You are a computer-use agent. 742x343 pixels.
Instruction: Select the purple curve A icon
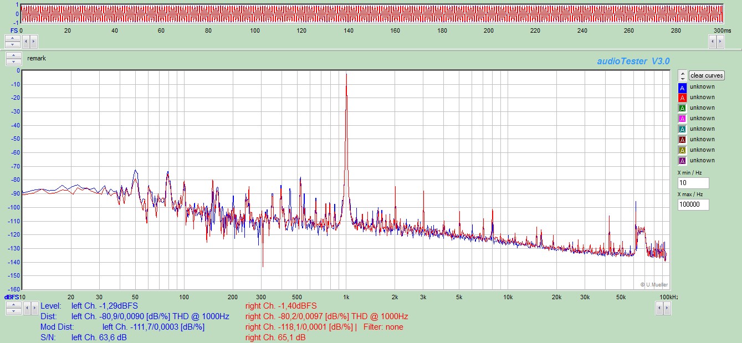click(x=682, y=161)
